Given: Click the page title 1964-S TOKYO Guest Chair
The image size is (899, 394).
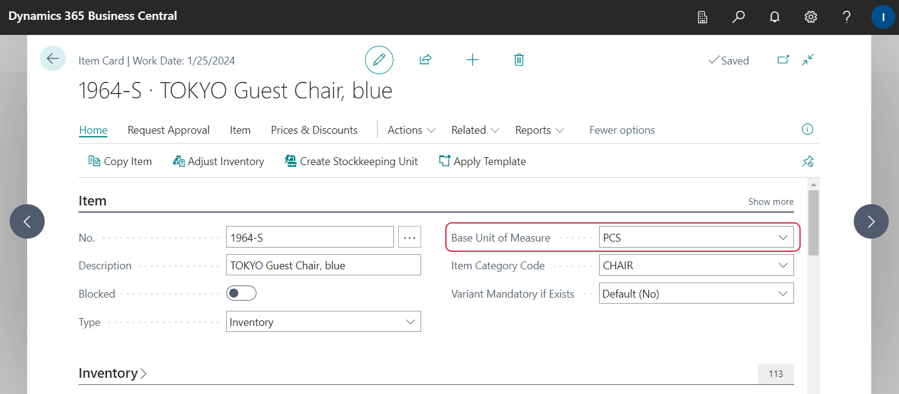Looking at the screenshot, I should point(235,90).
